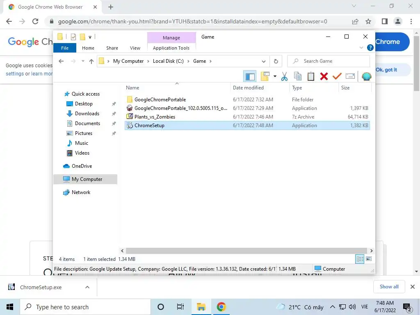Switch to large icons view in status bar
Image resolution: width=420 pixels, height=315 pixels.
click(x=369, y=259)
